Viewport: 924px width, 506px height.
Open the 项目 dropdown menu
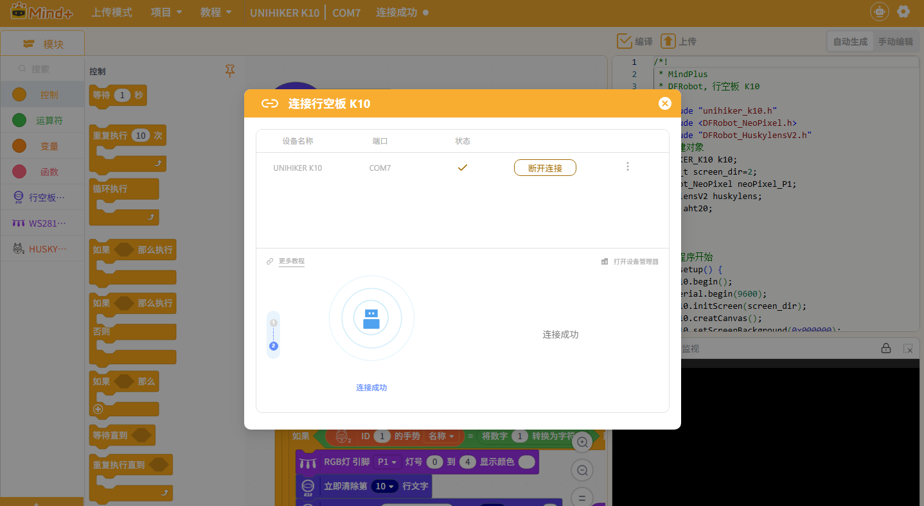pos(166,12)
